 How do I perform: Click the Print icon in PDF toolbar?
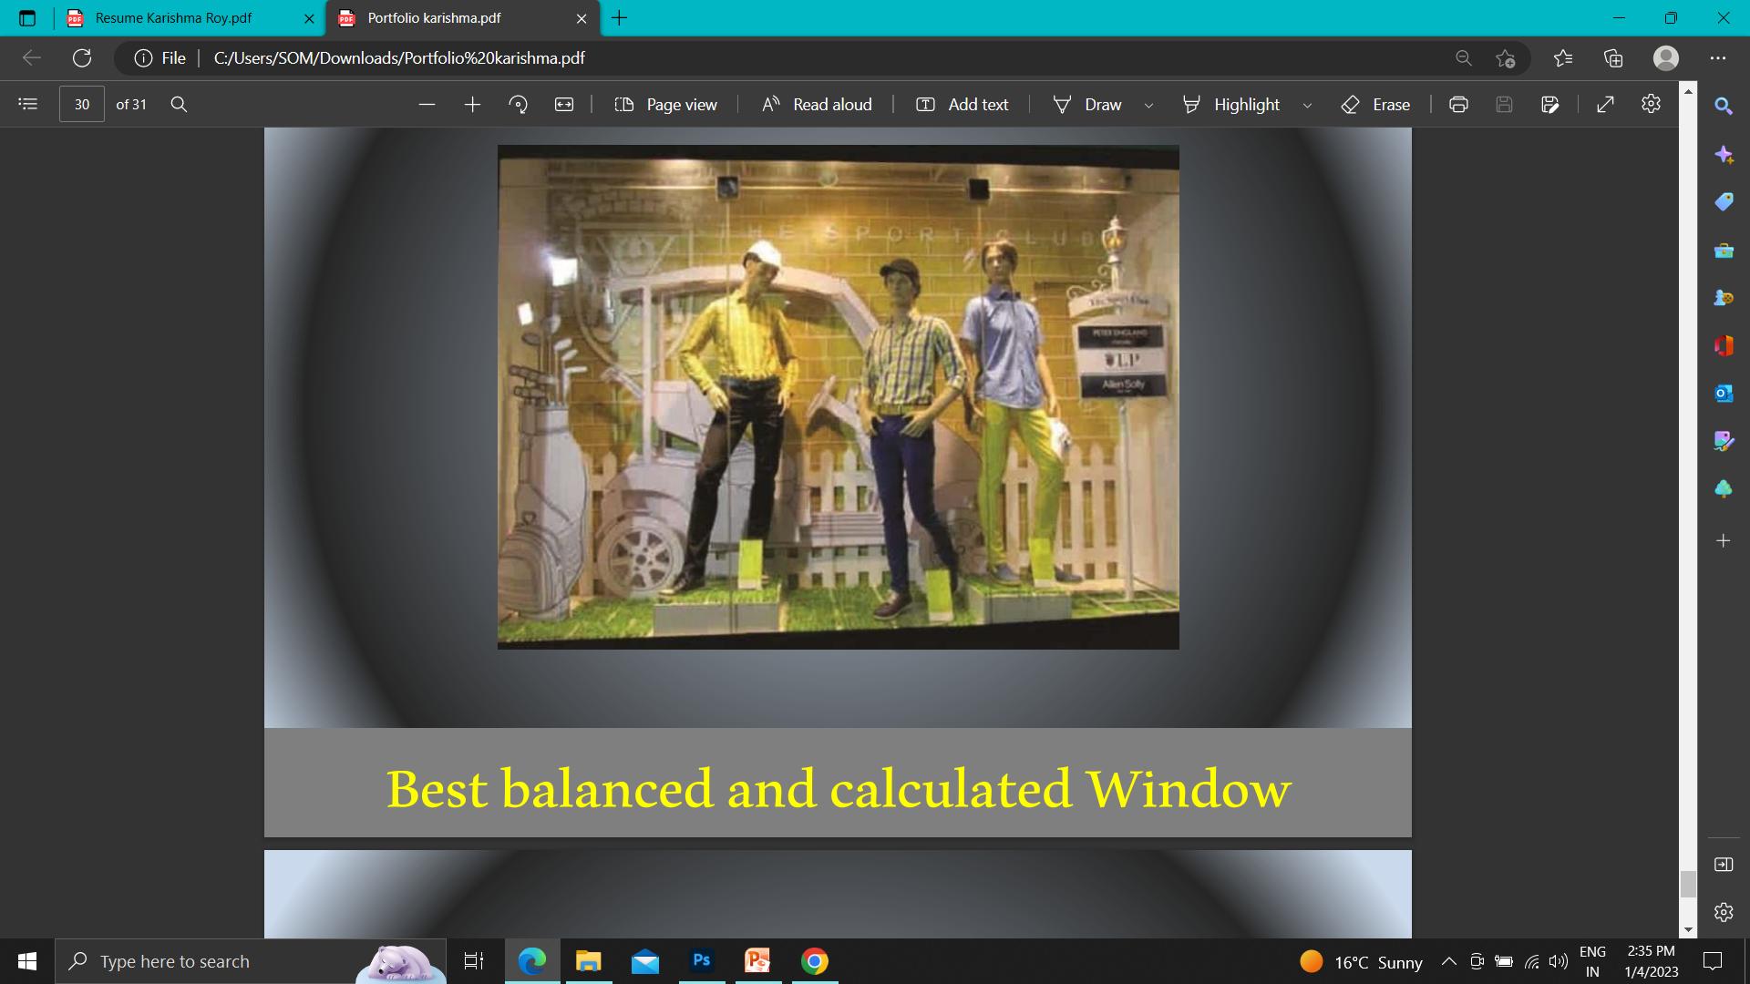1458,105
